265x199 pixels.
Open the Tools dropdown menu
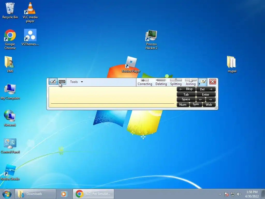(x=77, y=82)
